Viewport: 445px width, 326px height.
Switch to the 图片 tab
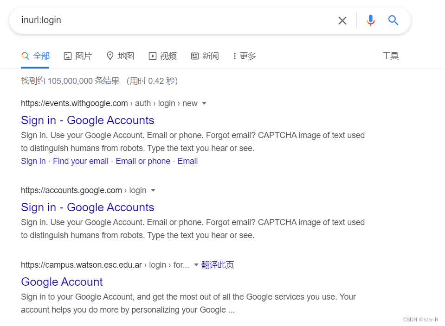[x=77, y=56]
